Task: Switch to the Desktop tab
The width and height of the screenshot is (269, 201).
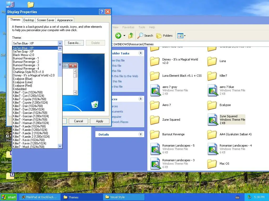Action: pyautogui.click(x=29, y=20)
